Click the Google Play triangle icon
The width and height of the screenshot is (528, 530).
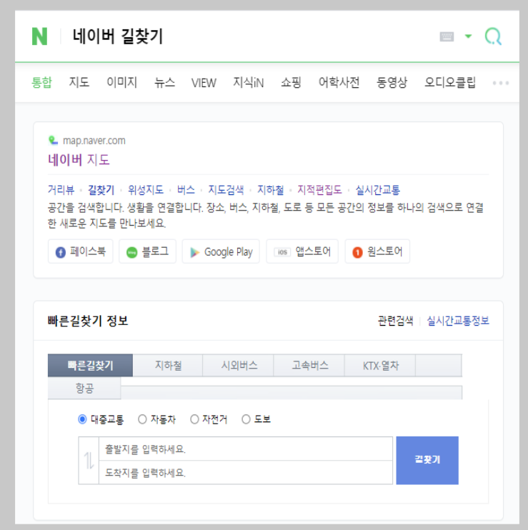tap(195, 252)
